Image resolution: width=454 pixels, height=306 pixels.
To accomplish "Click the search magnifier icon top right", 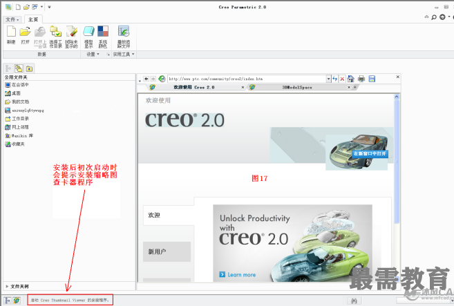I will [x=434, y=17].
